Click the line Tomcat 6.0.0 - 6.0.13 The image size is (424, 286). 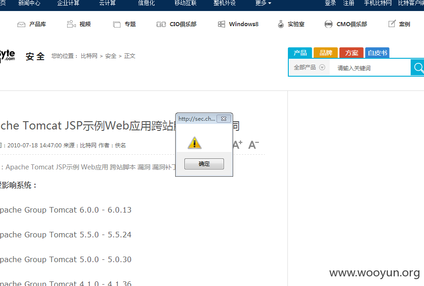(x=90, y=210)
